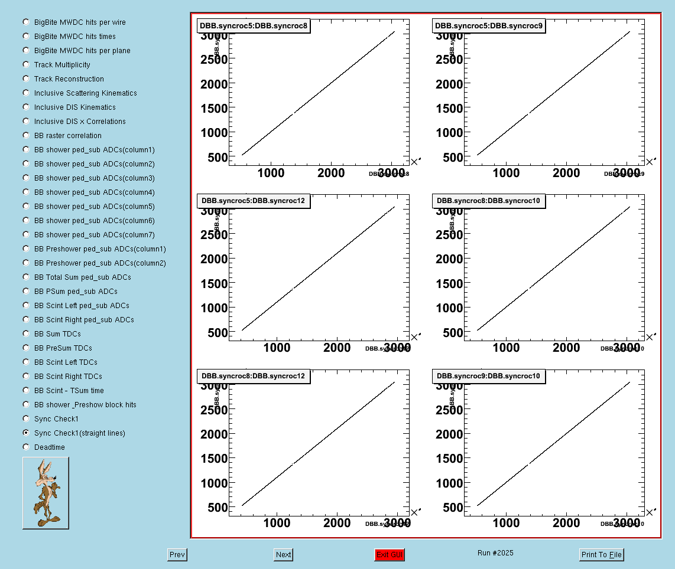Click the red Exit GUI button
This screenshot has width=675, height=569.
[389, 554]
